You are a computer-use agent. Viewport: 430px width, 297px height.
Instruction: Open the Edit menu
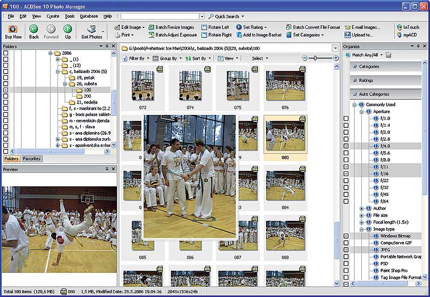[23, 16]
